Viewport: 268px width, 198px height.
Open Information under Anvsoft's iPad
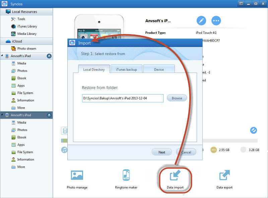23,100
